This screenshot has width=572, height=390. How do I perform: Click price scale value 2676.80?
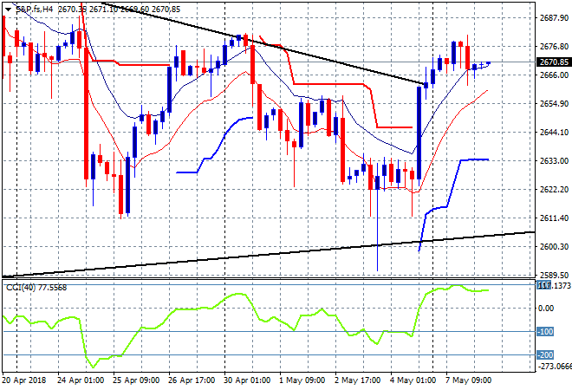coord(554,46)
